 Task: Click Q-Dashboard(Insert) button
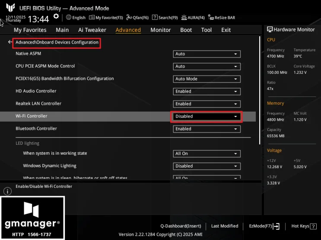point(181,226)
